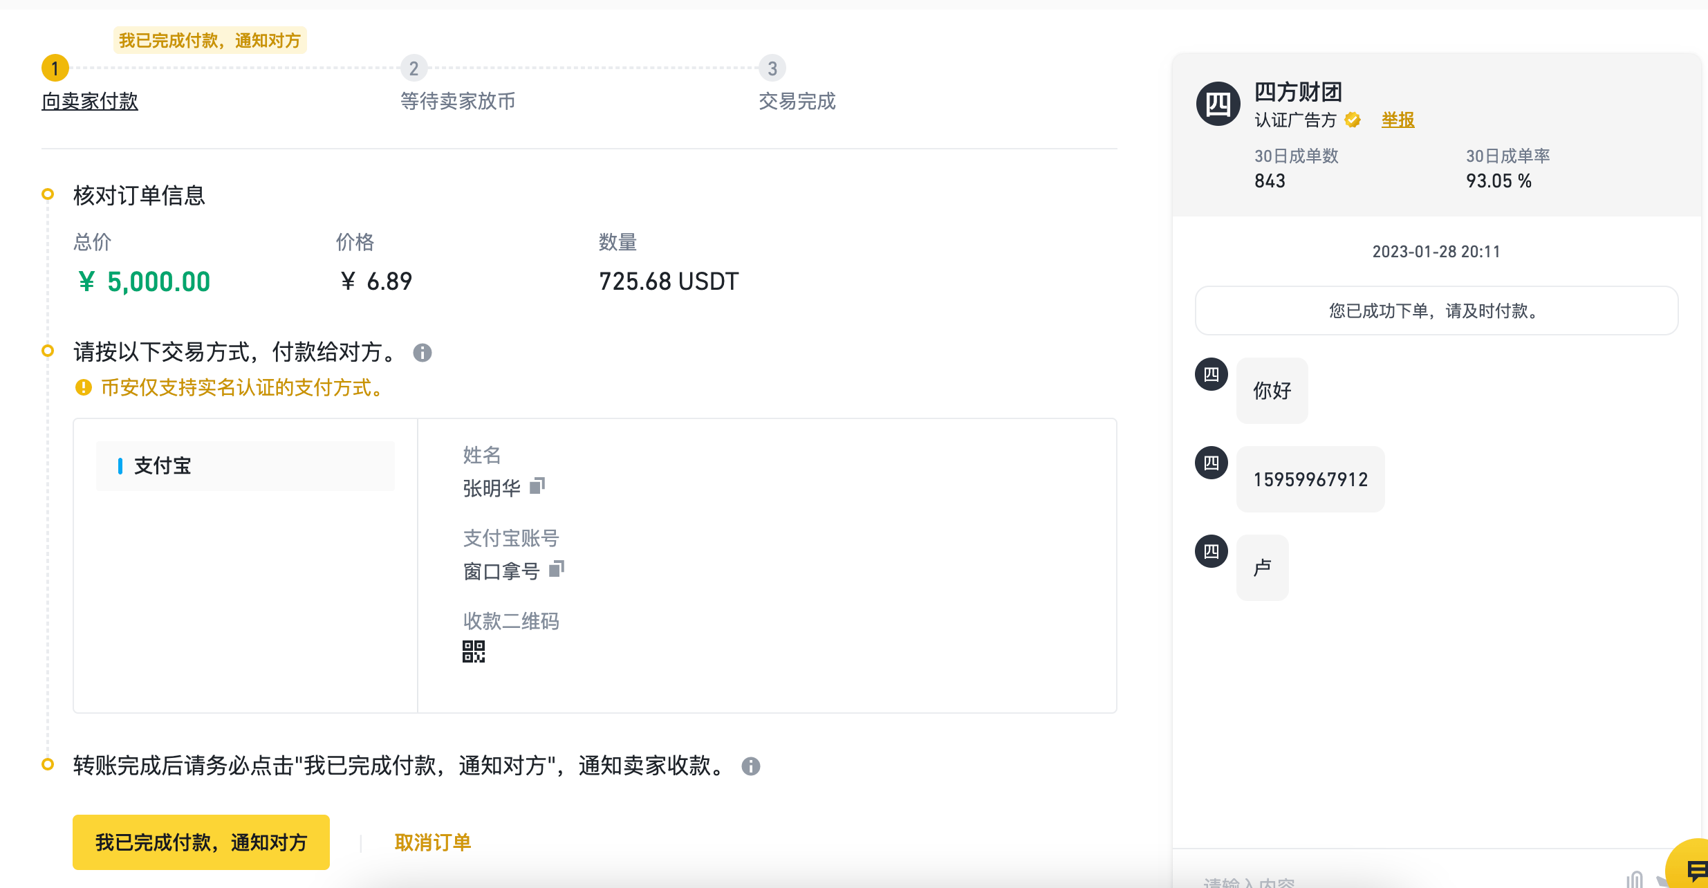Select the 支付宝 payment method tab
The height and width of the screenshot is (888, 1708).
(x=245, y=466)
